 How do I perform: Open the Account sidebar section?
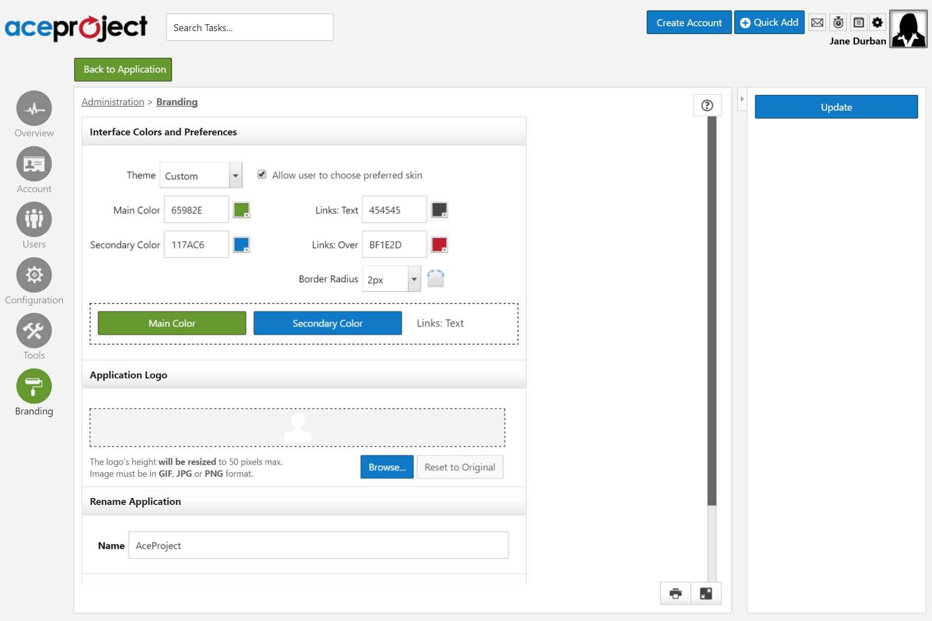click(34, 164)
